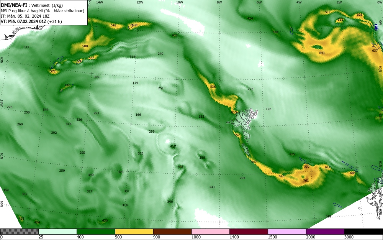Select the map value '641'
This screenshot has width=383, height=240.
[x=322, y=53]
